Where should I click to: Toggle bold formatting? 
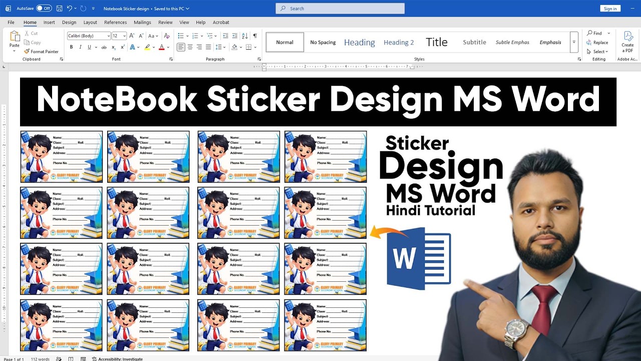tap(71, 47)
